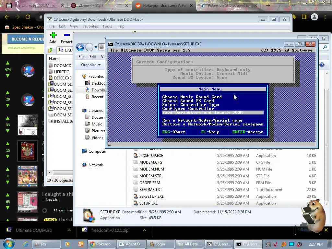
Task: Click the Add plus icon in 7-Zip
Action: [53, 35]
